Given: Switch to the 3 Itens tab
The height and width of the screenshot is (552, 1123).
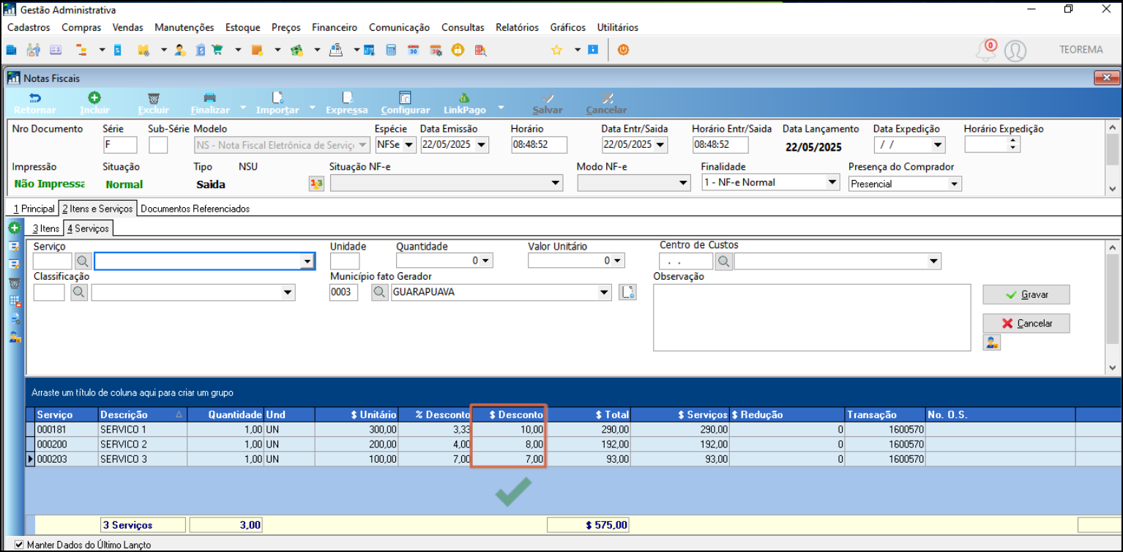Looking at the screenshot, I should (46, 228).
